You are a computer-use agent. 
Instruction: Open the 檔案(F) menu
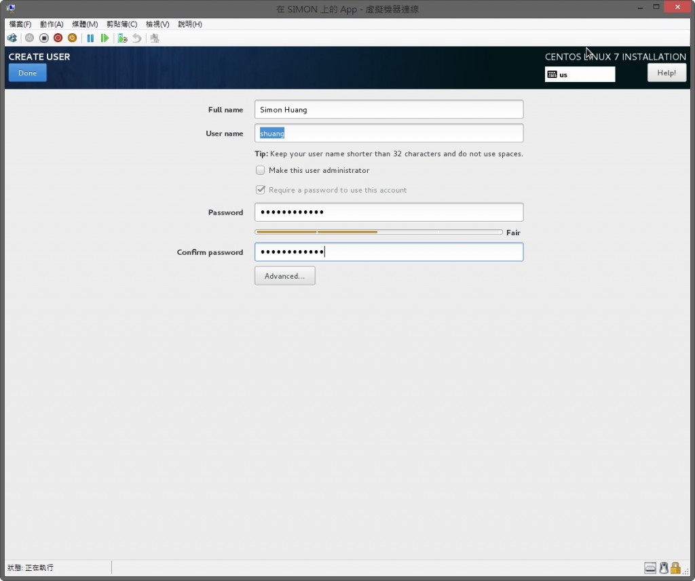(x=20, y=24)
